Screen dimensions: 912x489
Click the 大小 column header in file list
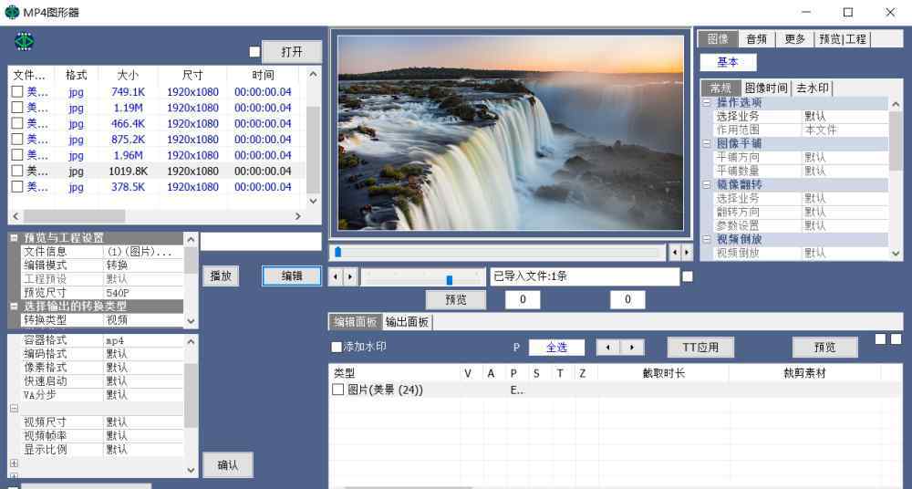click(x=128, y=75)
